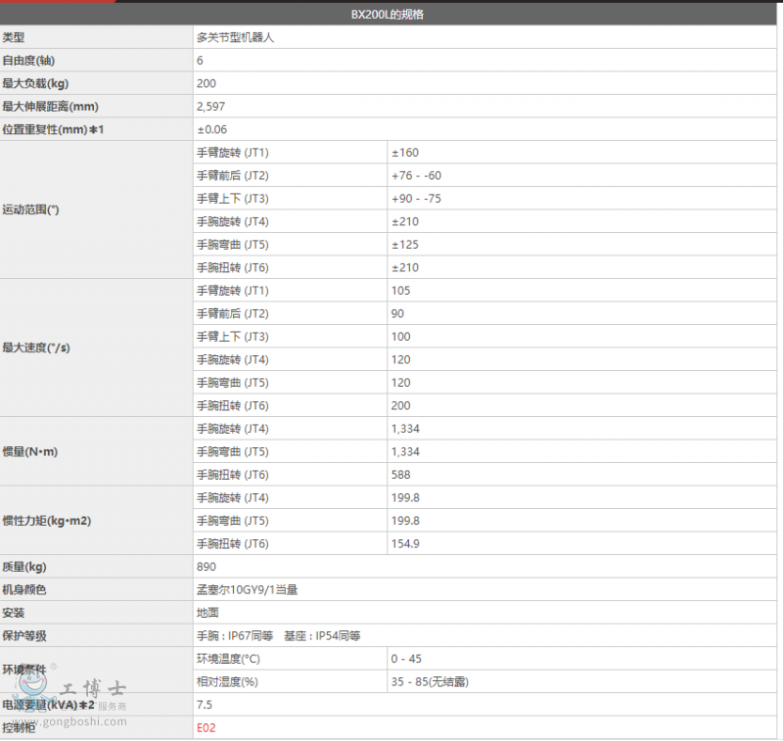Click the ±0.06 repeatability value

[x=211, y=129]
